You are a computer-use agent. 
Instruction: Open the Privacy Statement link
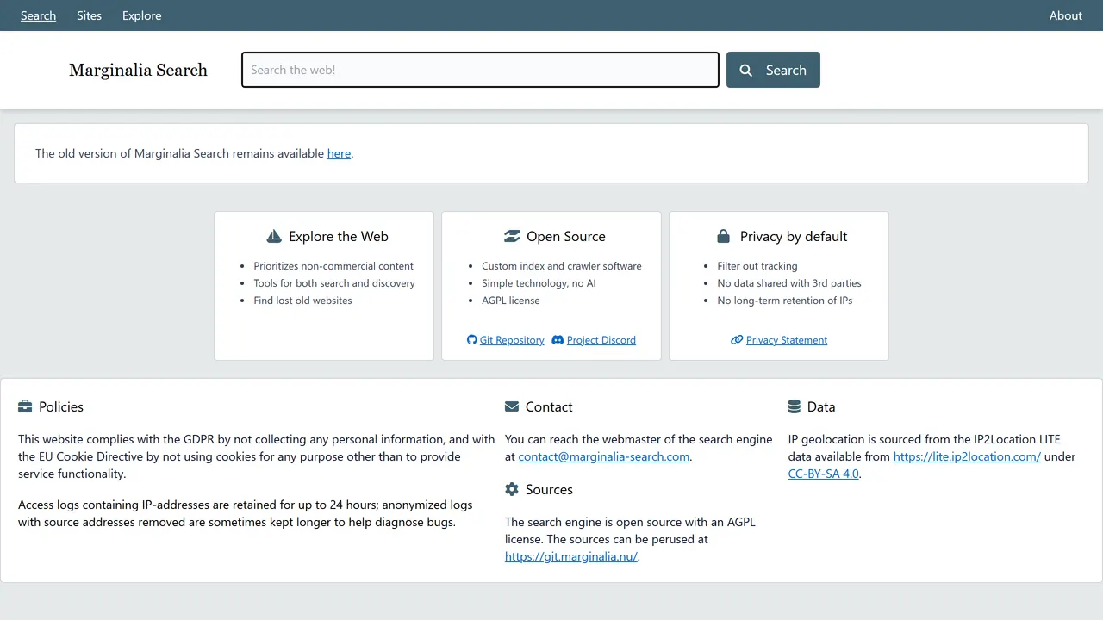pos(787,340)
